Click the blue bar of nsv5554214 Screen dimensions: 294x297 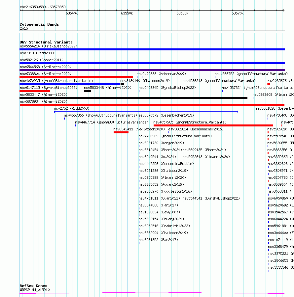152,49
